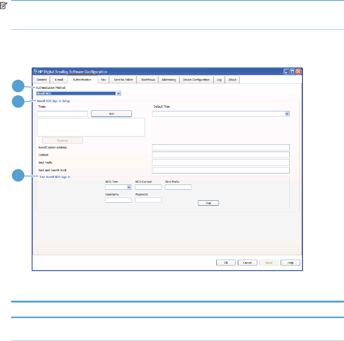Focus the Trees name input field
The height and width of the screenshot is (341, 344).
pyautogui.click(x=62, y=114)
